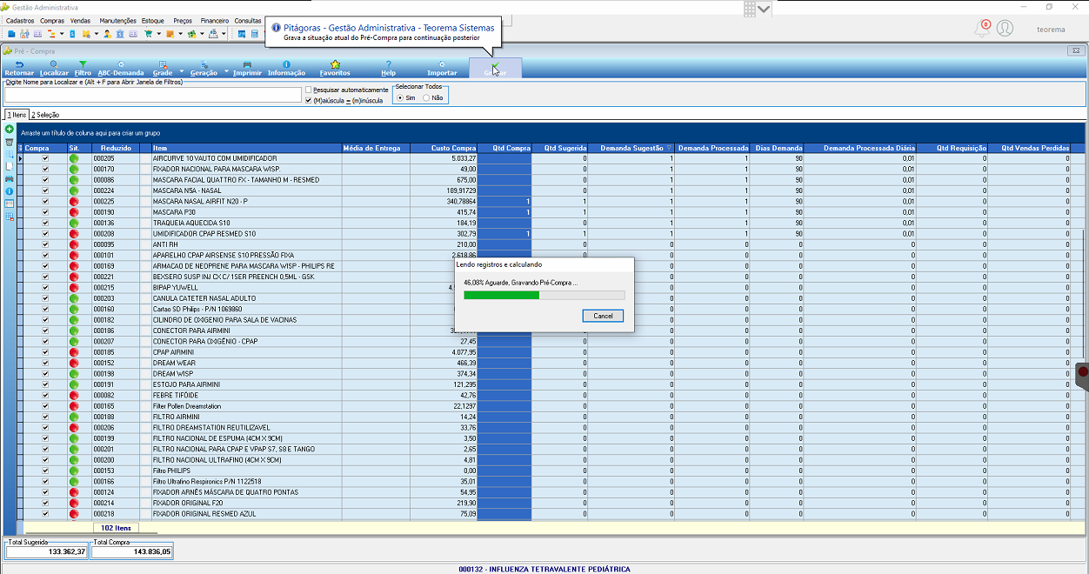Sort by the Reduzido column header
Viewport: 1089px width, 574px height.
tap(116, 148)
